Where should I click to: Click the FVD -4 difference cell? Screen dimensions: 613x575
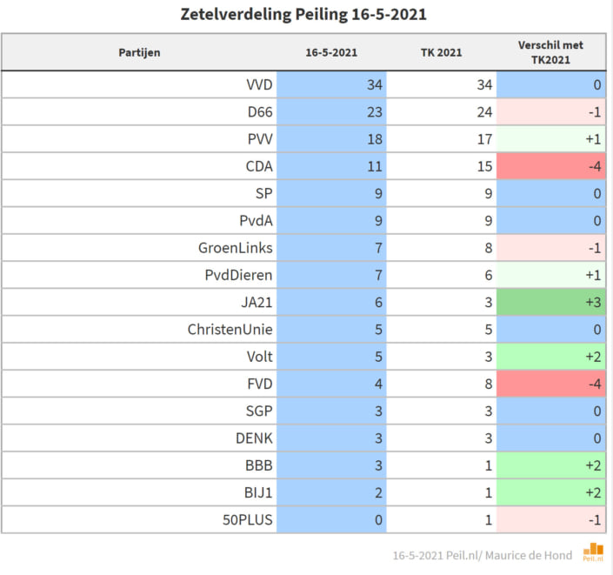(x=551, y=384)
